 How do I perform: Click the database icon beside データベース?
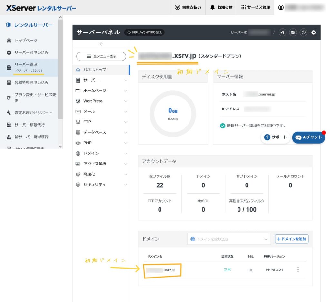coord(78,133)
